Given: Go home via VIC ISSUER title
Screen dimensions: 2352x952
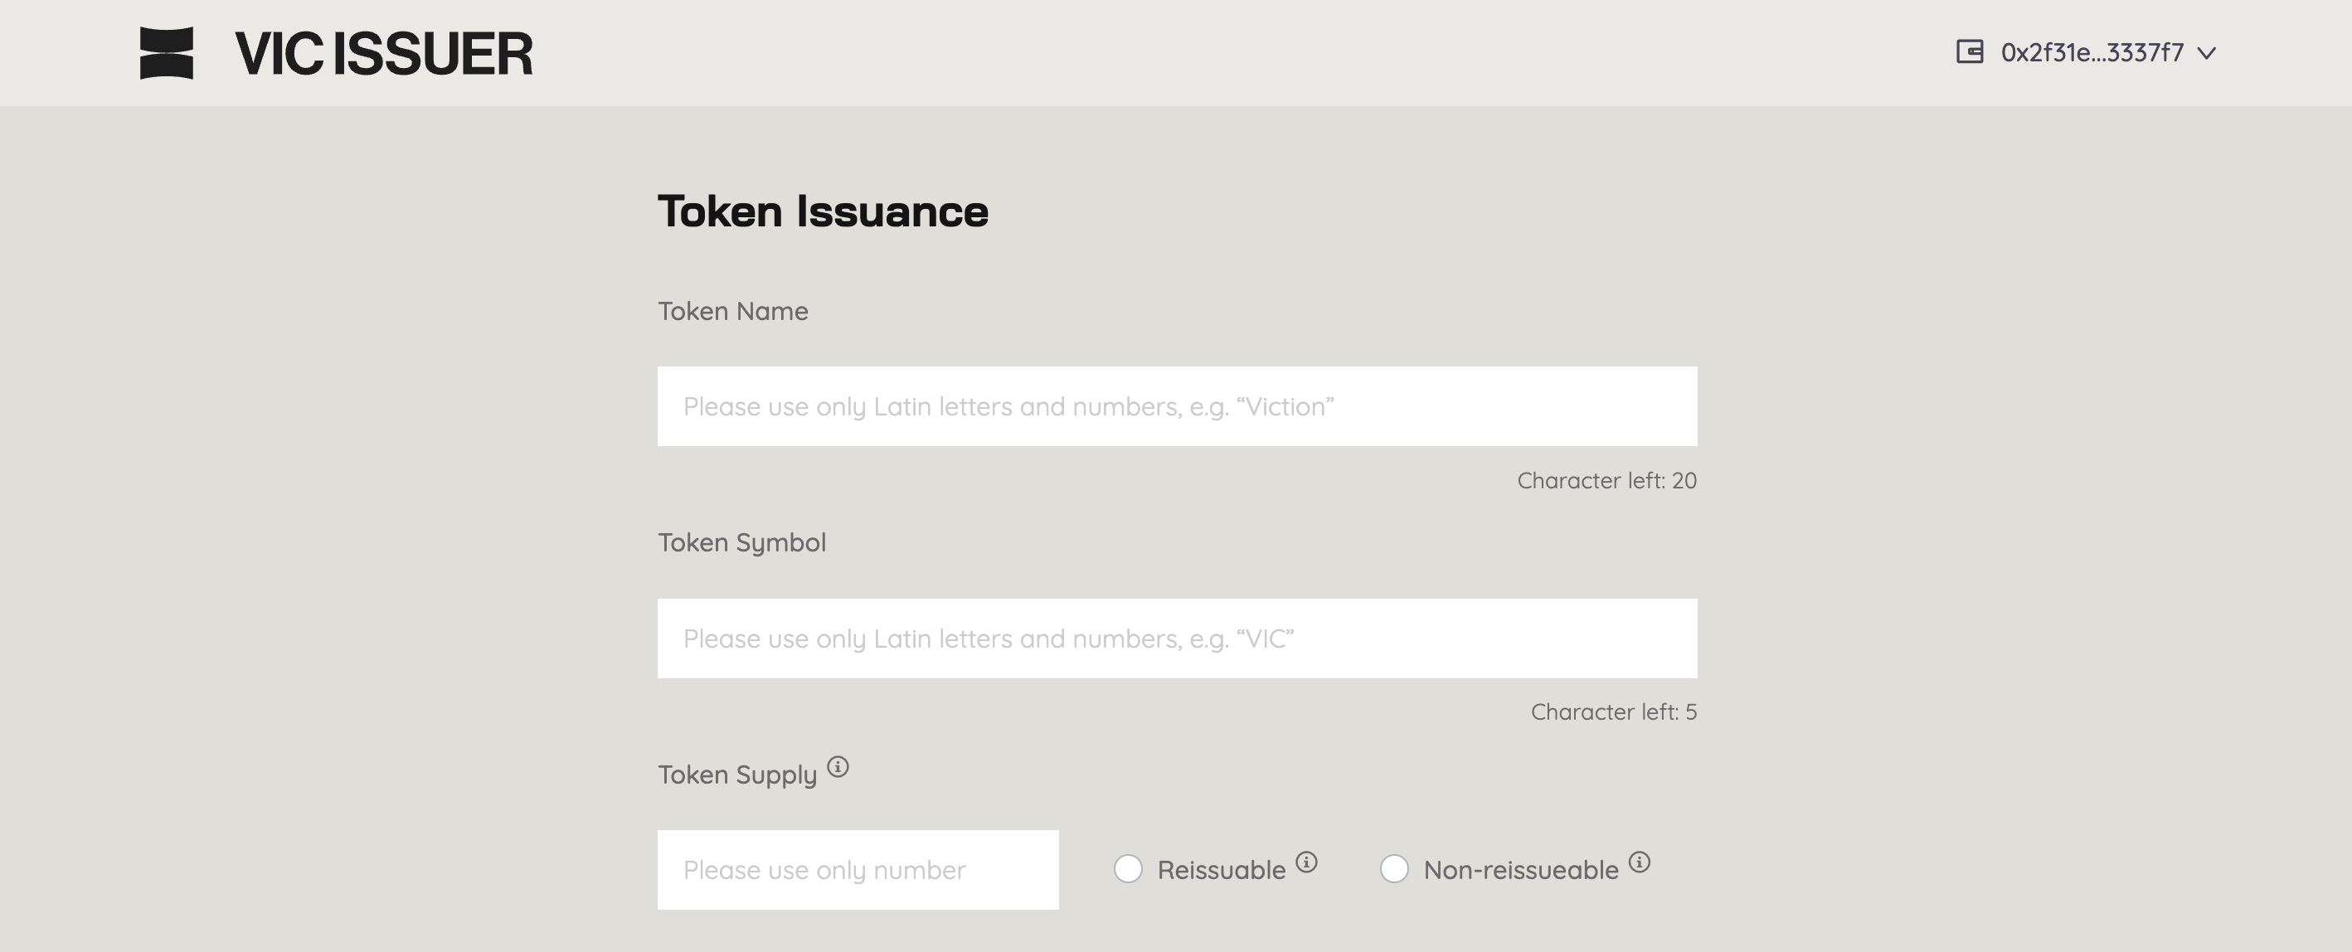Looking at the screenshot, I should tap(383, 54).
